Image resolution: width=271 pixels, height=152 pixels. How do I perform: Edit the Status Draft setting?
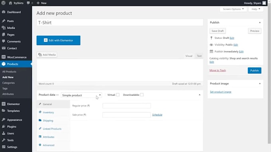click(x=232, y=38)
